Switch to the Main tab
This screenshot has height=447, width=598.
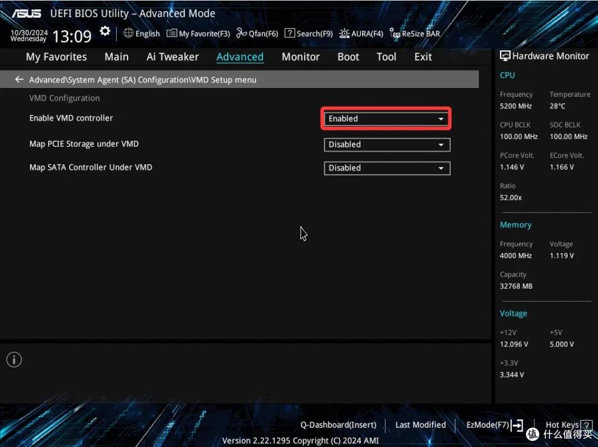(x=117, y=57)
